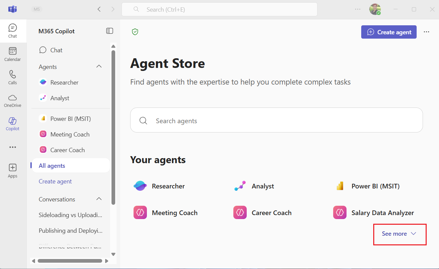Click the M365 Copilot sidebar title
Image resolution: width=439 pixels, height=269 pixels.
[57, 31]
